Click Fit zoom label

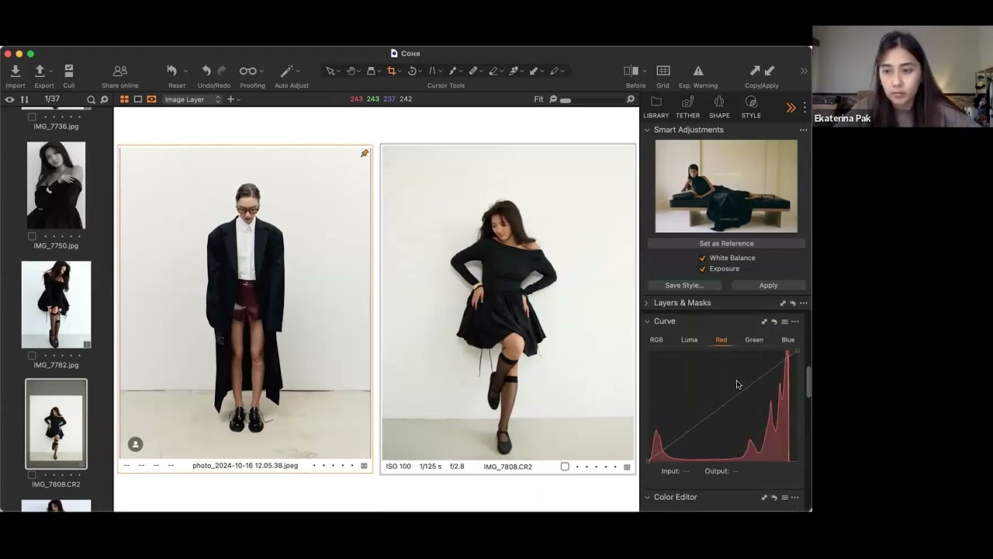(538, 99)
